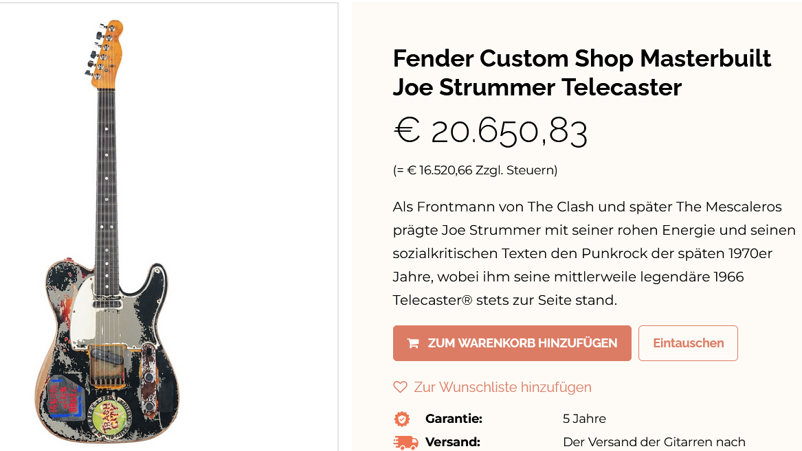Screen dimensions: 802x451
Task: Click the shopping cart icon
Action: coord(413,343)
